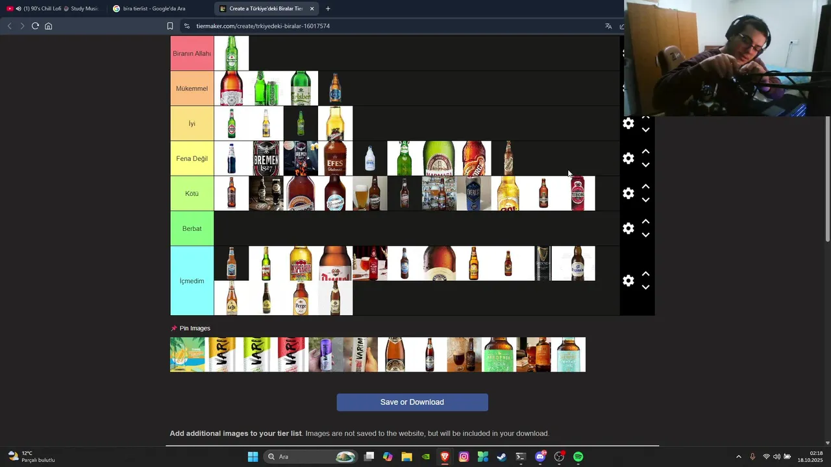Image resolution: width=831 pixels, height=467 pixels.
Task: Select the beer in Biranın Allahı tier
Action: pyautogui.click(x=232, y=53)
